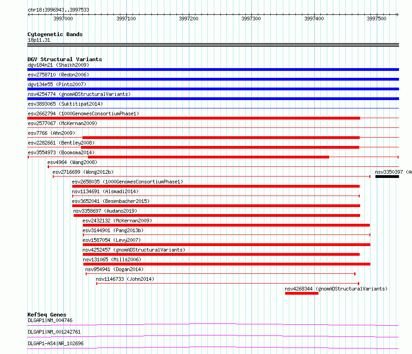The image size is (412, 354).
Task: Click nsv1134691 (Alsmadi2014) label
Action: (105, 191)
